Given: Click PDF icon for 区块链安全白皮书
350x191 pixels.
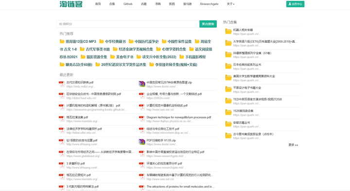Looking at the screenshot, I should [62, 96].
